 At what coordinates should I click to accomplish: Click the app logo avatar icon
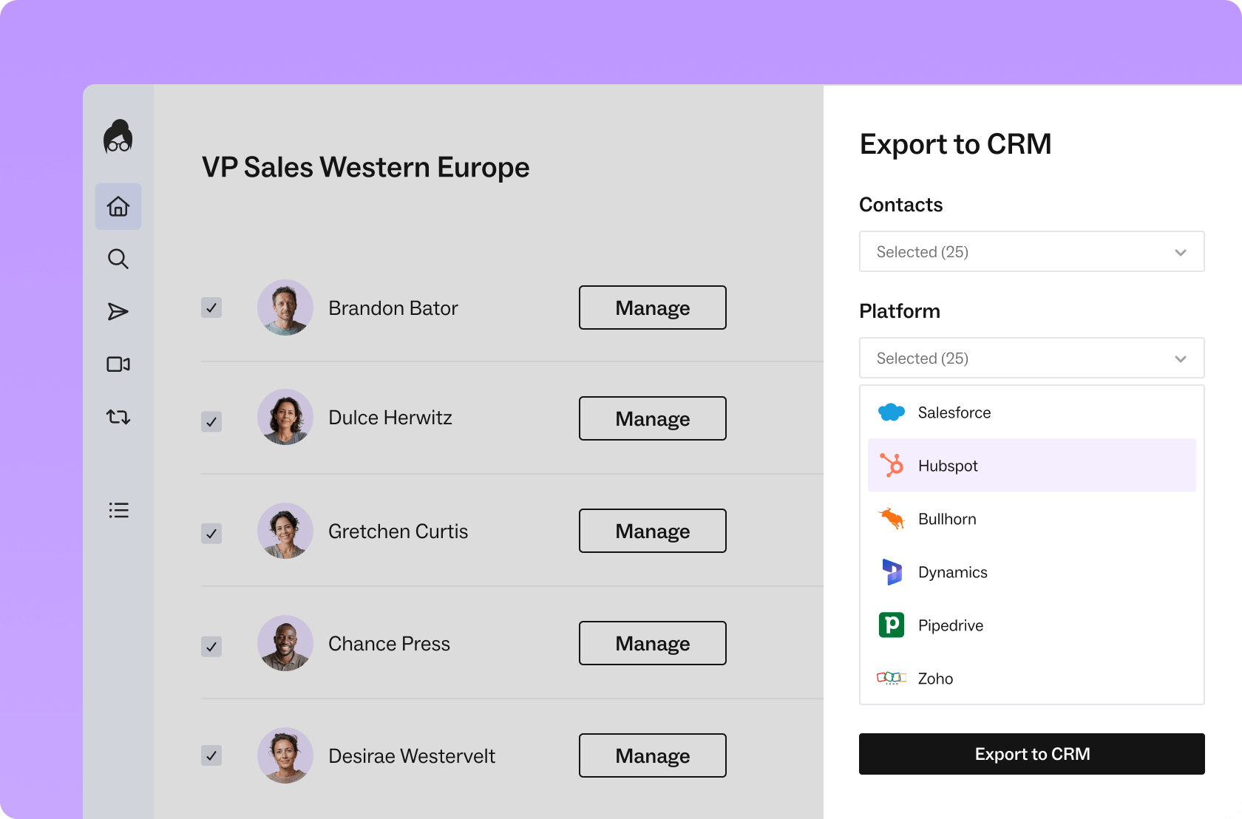118,137
